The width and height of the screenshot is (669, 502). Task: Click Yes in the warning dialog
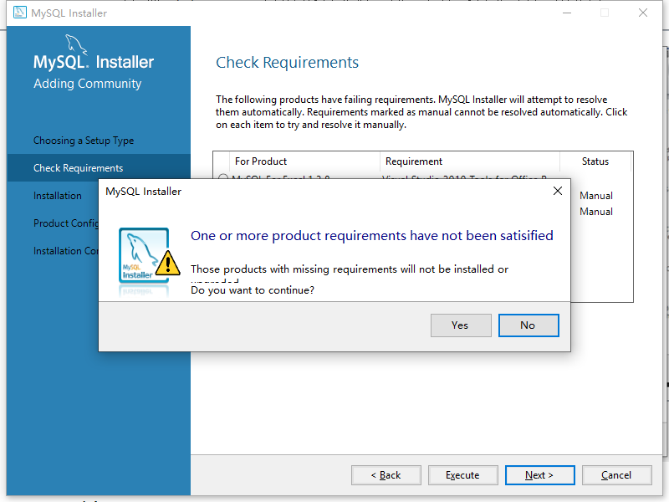461,325
